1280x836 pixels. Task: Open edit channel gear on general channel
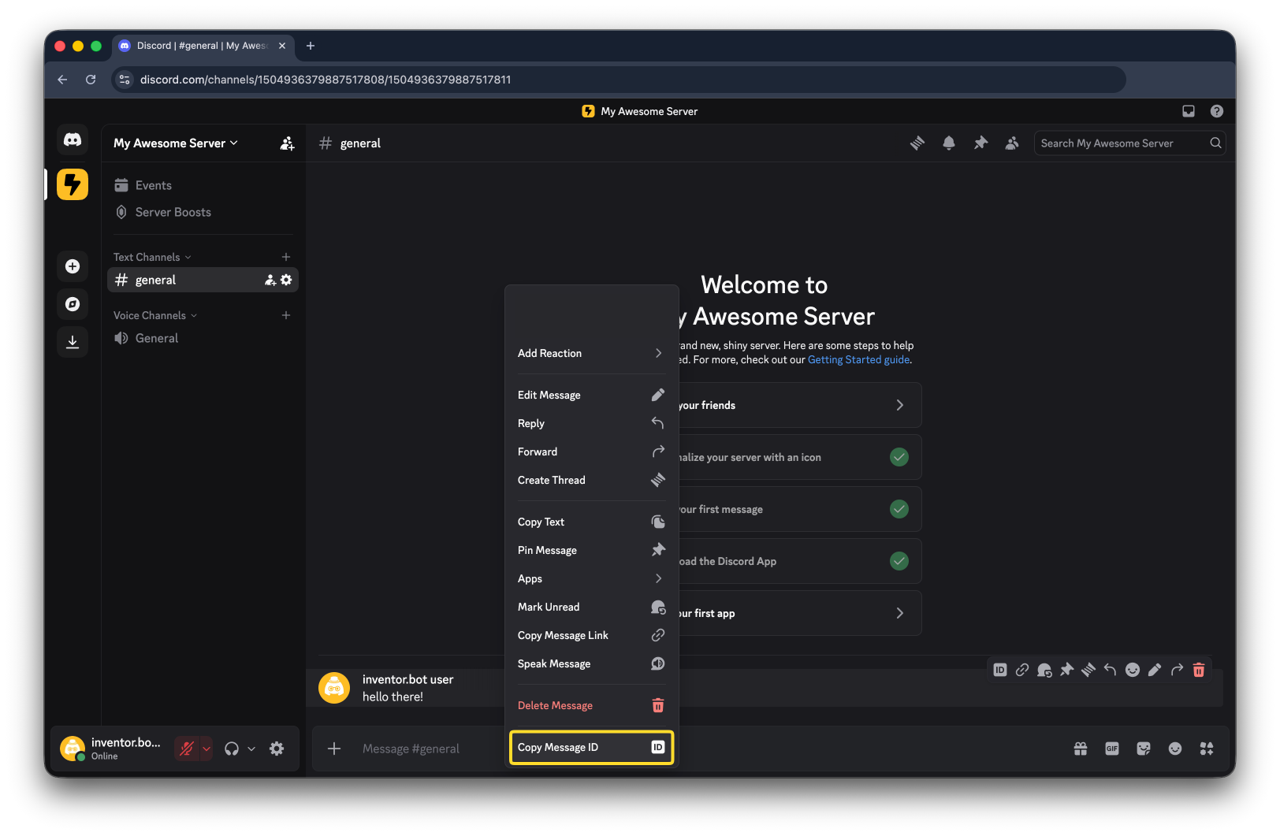tap(286, 280)
